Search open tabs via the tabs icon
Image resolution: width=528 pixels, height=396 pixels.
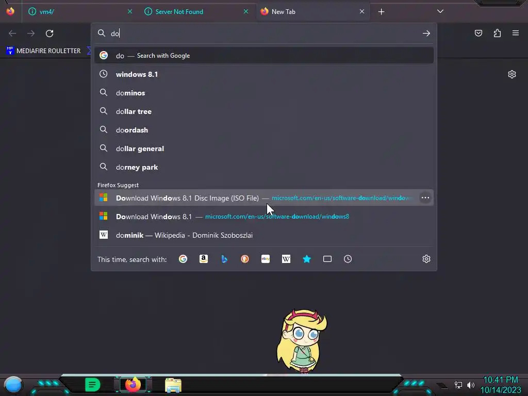[x=327, y=259]
